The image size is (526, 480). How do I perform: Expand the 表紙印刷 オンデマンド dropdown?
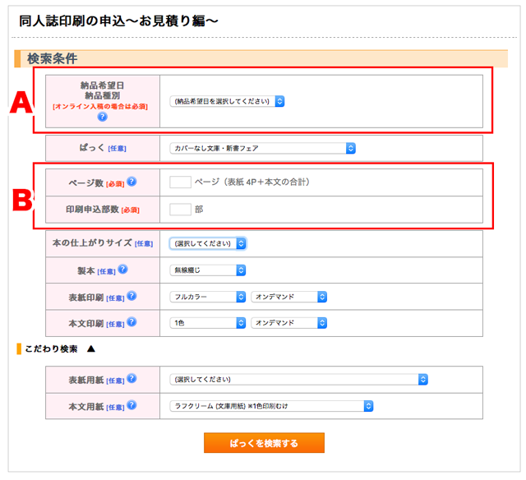[x=289, y=297]
